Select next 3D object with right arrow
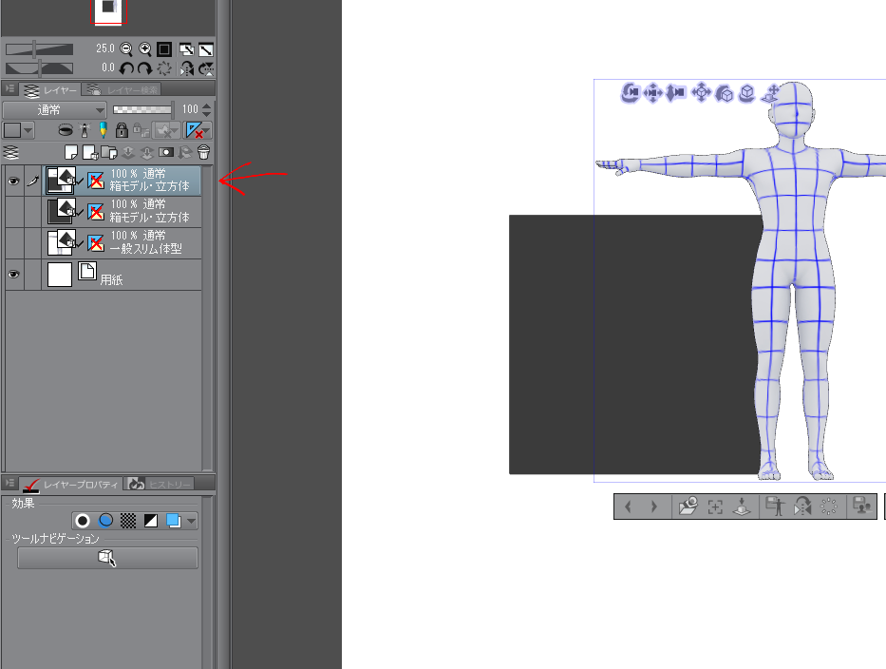Image resolution: width=886 pixels, height=669 pixels. click(654, 507)
